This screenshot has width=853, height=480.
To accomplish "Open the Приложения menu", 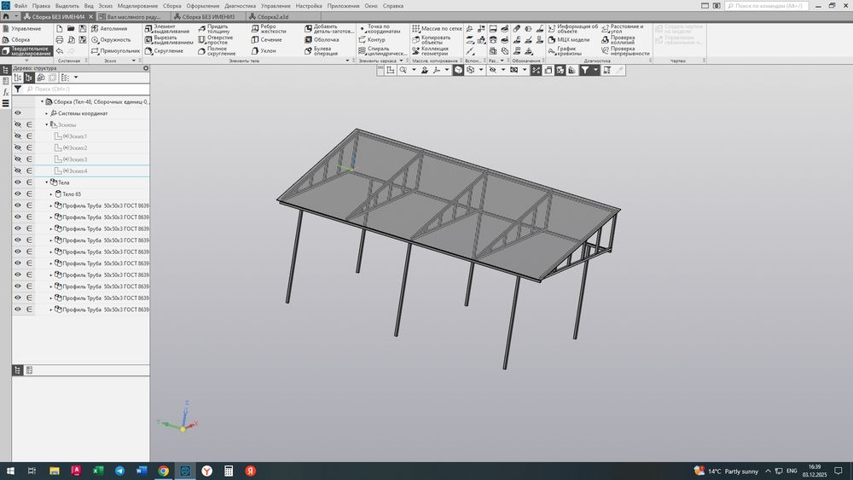I will point(343,6).
